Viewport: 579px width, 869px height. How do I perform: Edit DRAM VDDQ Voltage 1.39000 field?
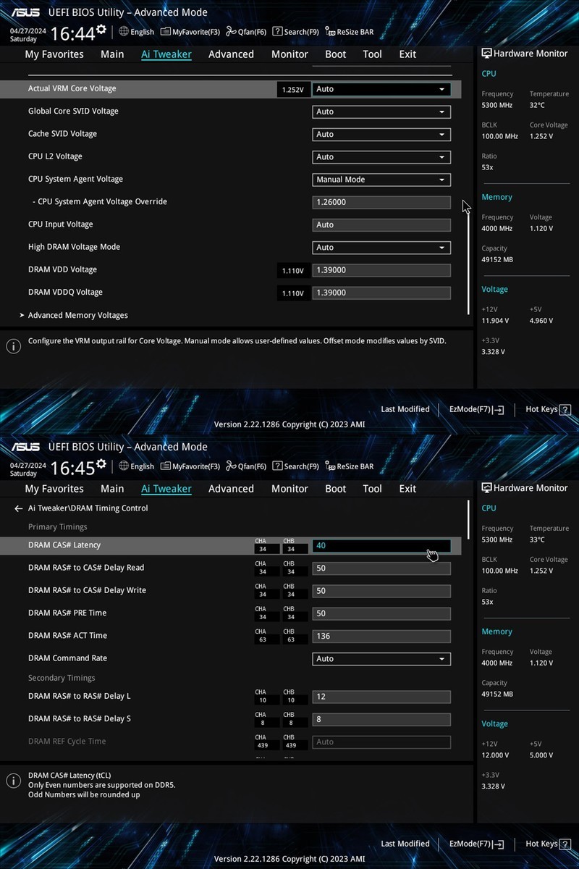tap(381, 293)
